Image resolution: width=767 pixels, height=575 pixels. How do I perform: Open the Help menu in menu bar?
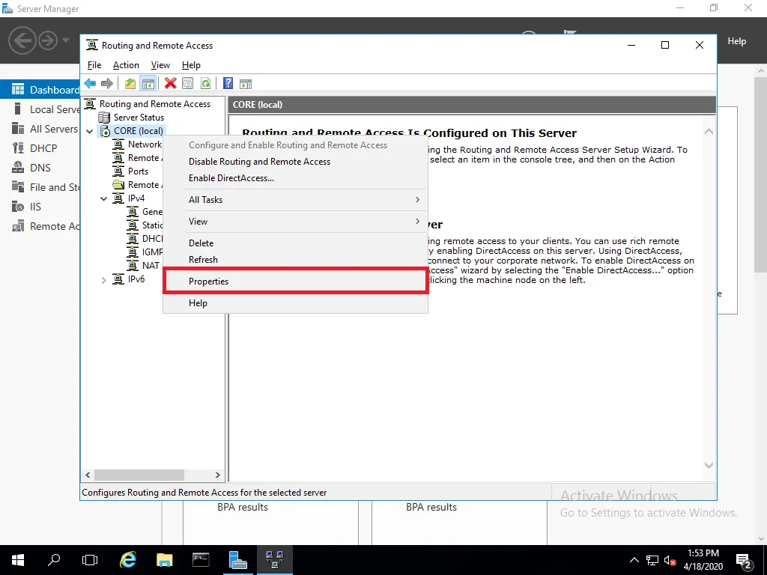click(x=191, y=65)
